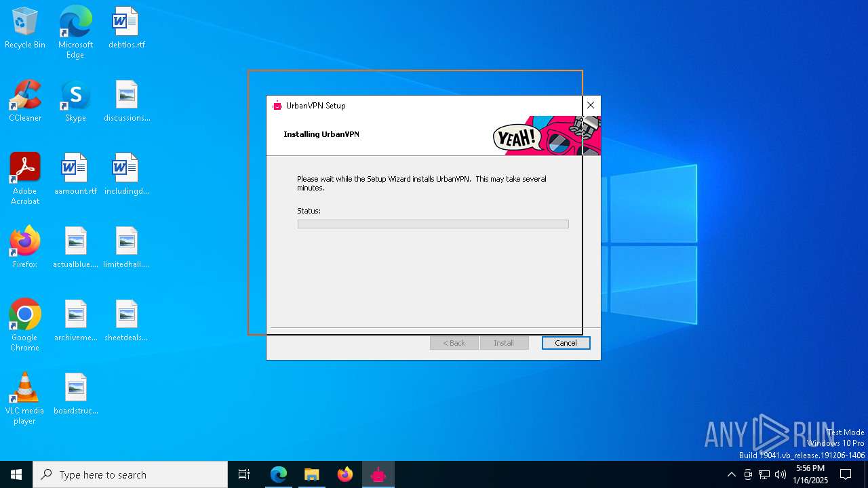Viewport: 868px width, 488px height.
Task: Open Adobe Acrobat desktop shortcut
Action: (x=25, y=180)
